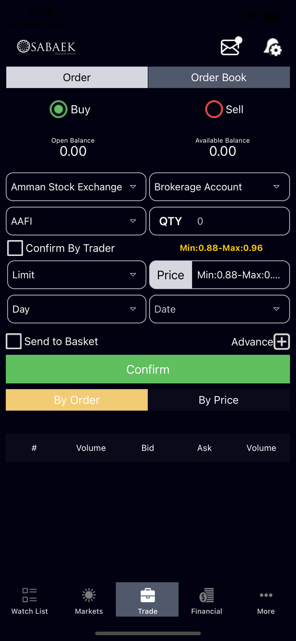Open the Brokerage Account dropdown

pyautogui.click(x=220, y=187)
